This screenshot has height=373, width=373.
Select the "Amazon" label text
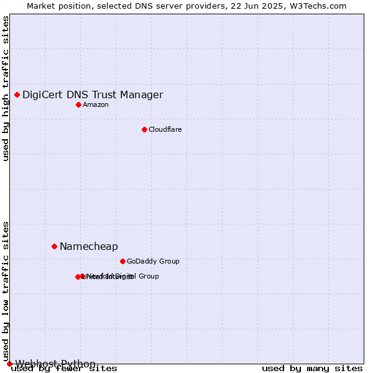96,104
